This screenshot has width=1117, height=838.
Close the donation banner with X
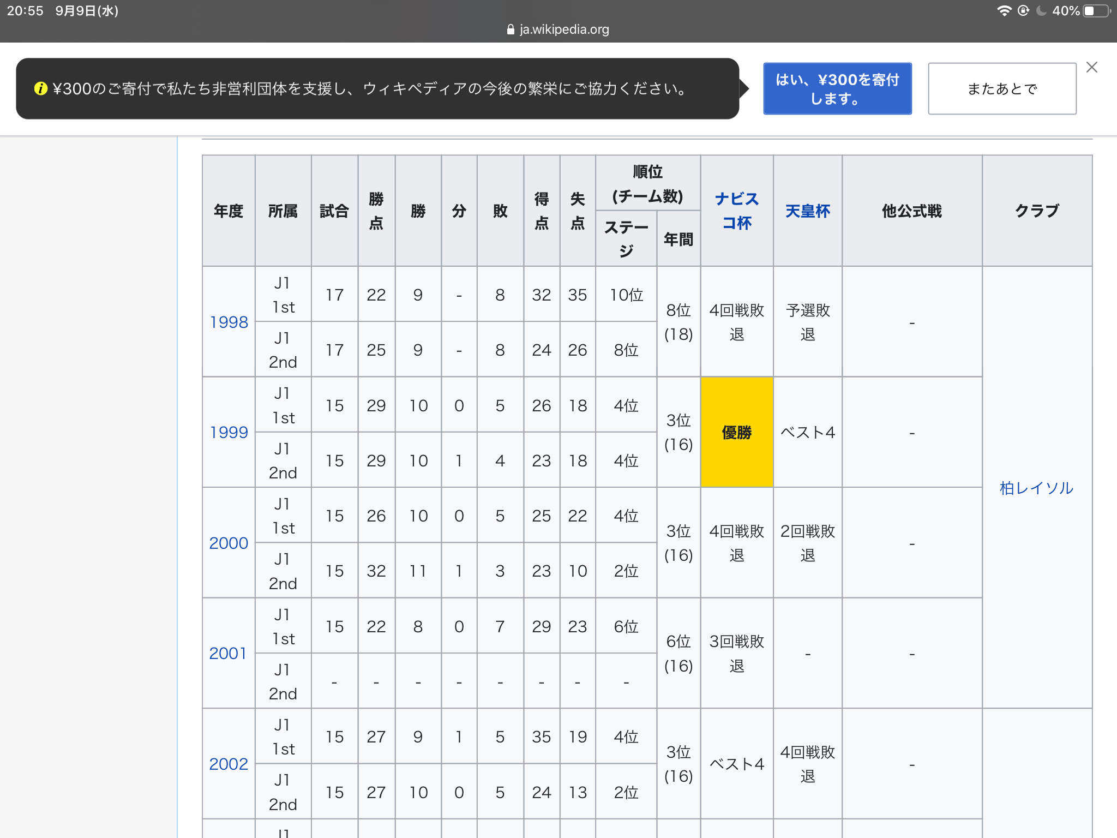[x=1091, y=67]
